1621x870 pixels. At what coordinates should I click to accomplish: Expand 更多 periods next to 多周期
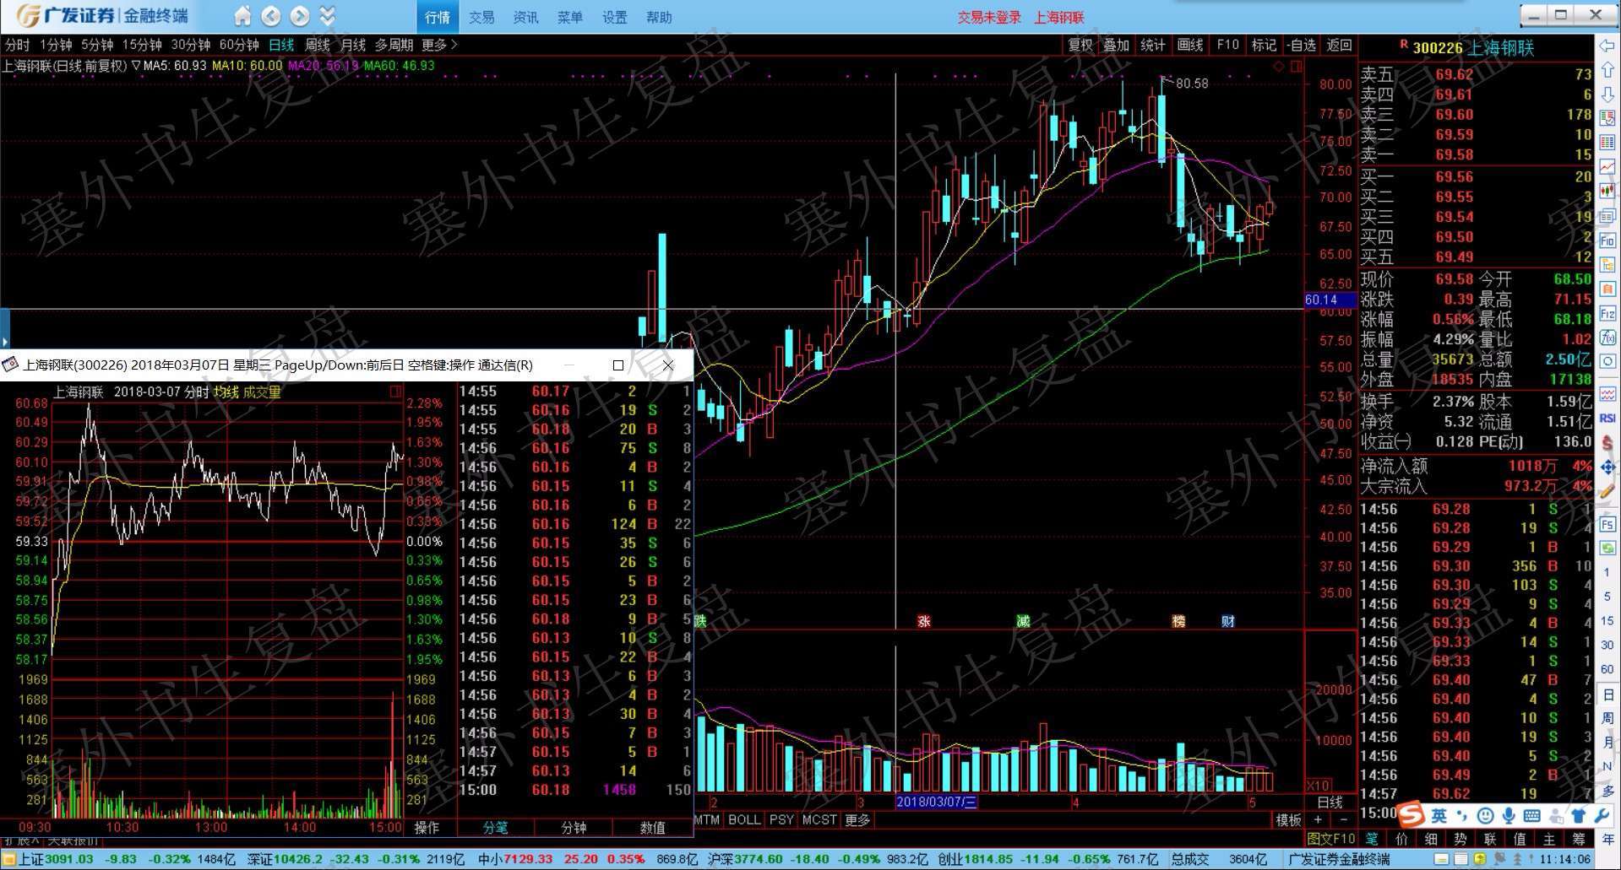[x=439, y=45]
